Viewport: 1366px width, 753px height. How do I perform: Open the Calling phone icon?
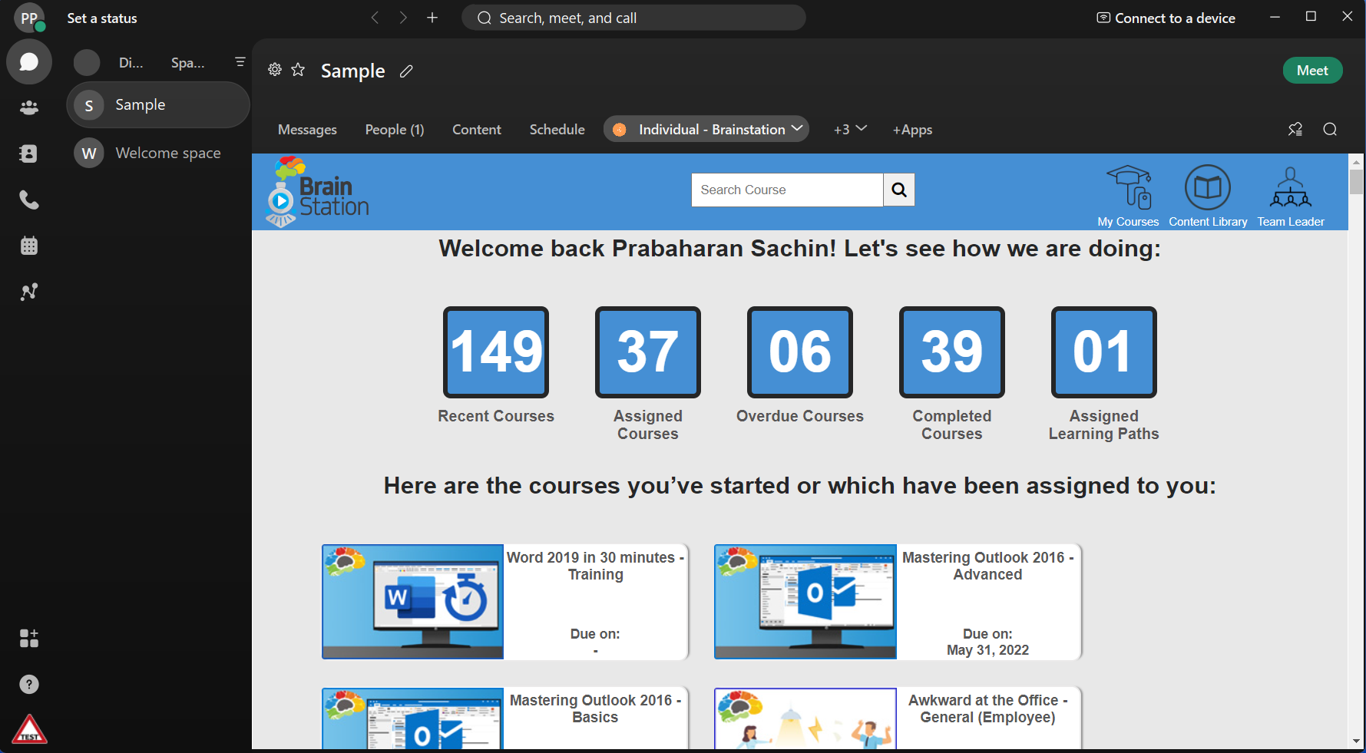click(29, 200)
